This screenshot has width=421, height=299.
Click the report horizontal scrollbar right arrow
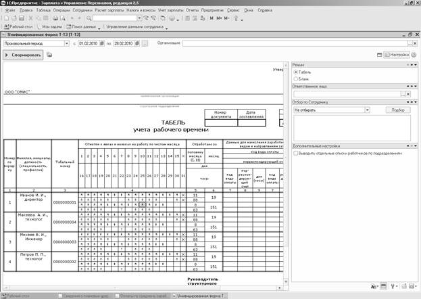pos(280,288)
